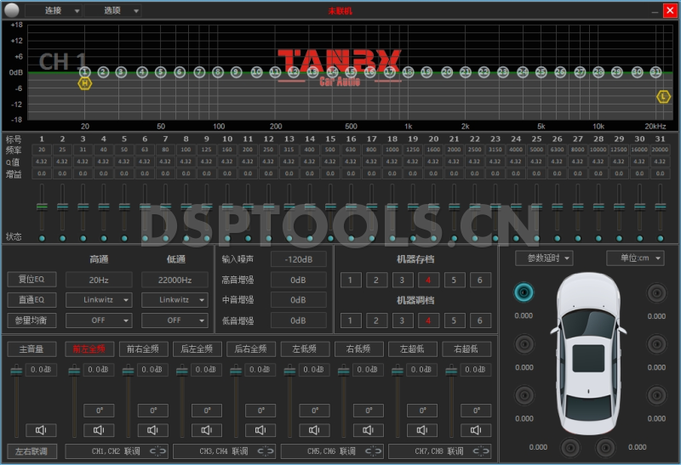This screenshot has height=465, width=681.
Task: Select the 右超低 channel tab
Action: tap(466, 349)
